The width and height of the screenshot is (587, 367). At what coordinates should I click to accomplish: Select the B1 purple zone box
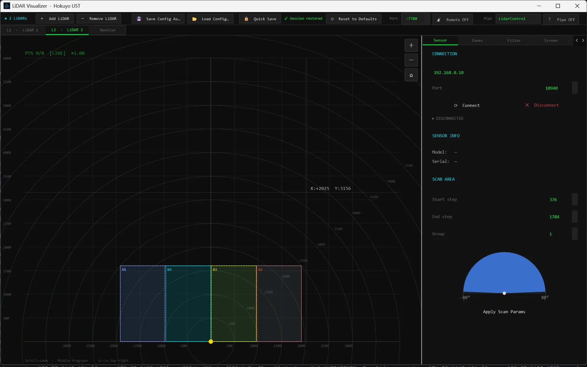click(x=143, y=304)
